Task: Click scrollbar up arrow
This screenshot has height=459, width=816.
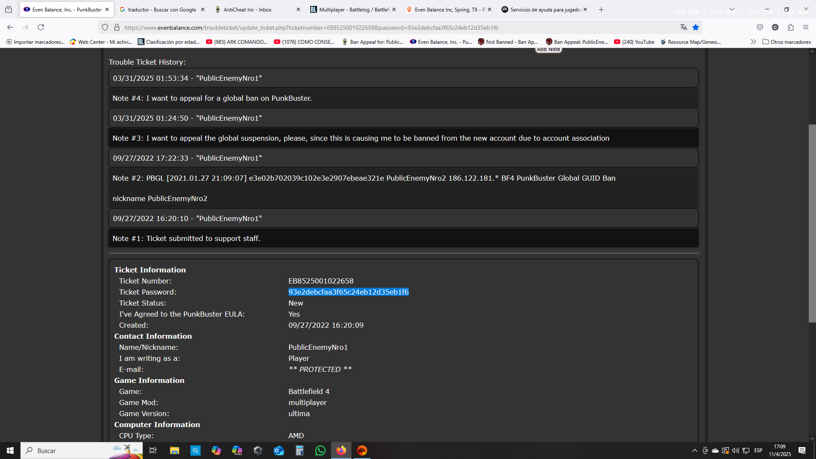Action: [x=812, y=51]
